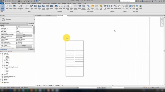165x92 pixels.
Task: Collapse the Ceiling Plans tree node
Action: click(x=3, y=61)
